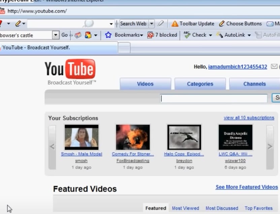This screenshot has width=280, height=214.
Task: Select the Most Discussed tab
Action: 222,208
